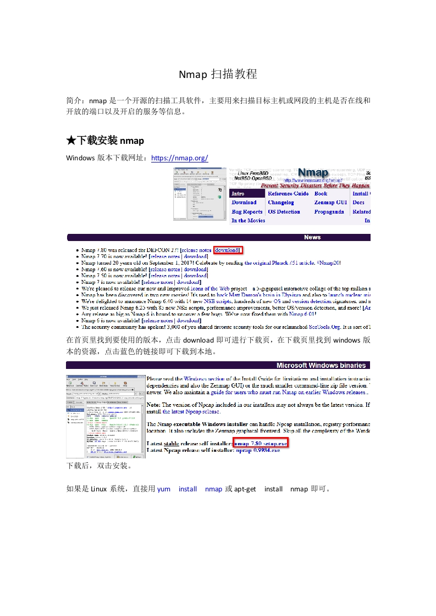Click the Zenmap thumbnail in Windows binaries section
Screen dimensions: 436x616
point(106,416)
